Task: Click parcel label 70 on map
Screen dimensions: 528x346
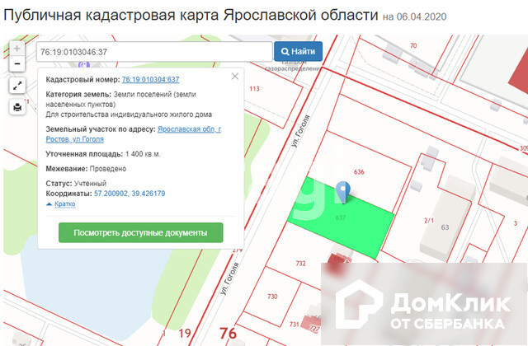Action: tap(413, 45)
